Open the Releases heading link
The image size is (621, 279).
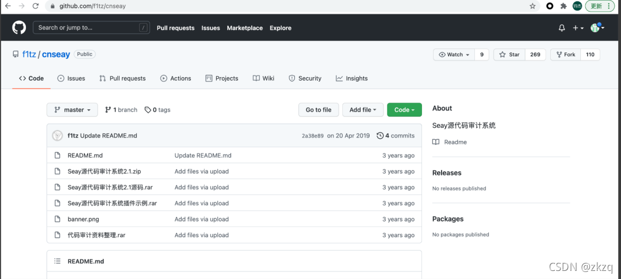[x=447, y=173]
